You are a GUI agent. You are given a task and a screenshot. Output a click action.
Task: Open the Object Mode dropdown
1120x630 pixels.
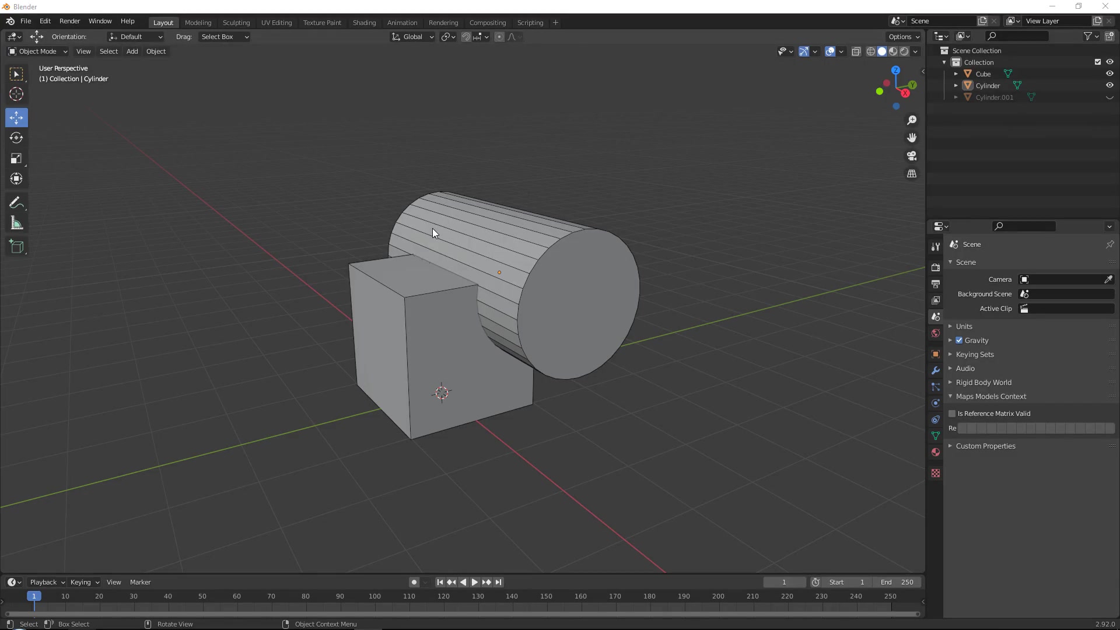pyautogui.click(x=38, y=51)
